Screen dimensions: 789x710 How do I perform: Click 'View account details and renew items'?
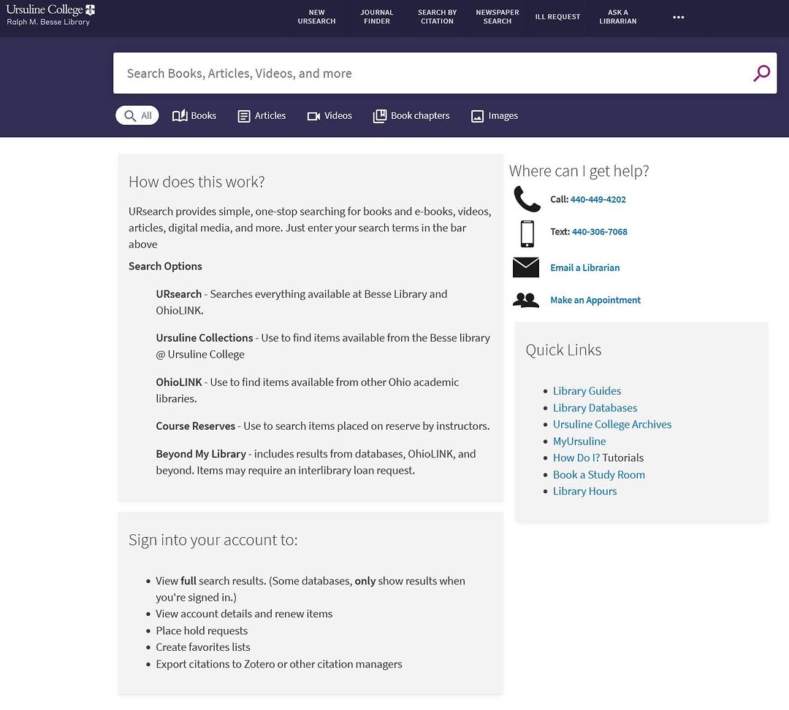point(244,614)
